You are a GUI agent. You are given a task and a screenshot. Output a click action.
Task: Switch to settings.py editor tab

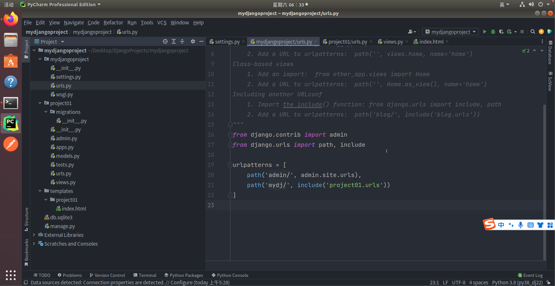tap(227, 42)
